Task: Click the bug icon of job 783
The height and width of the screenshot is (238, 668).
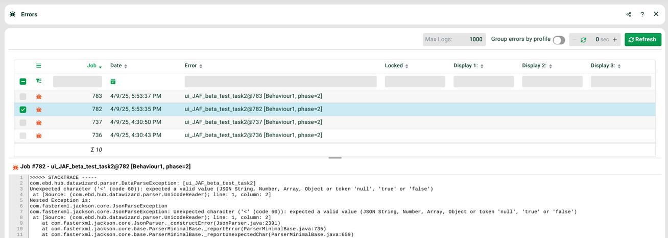Action: (x=39, y=96)
